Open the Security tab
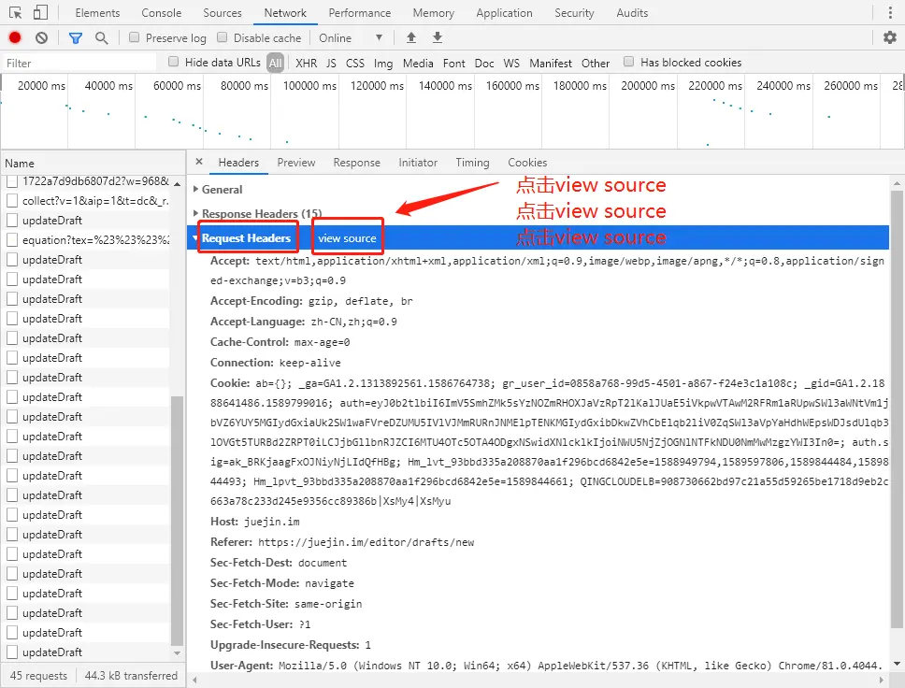 [x=574, y=13]
